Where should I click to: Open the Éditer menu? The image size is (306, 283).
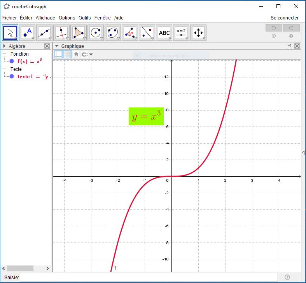[26, 18]
